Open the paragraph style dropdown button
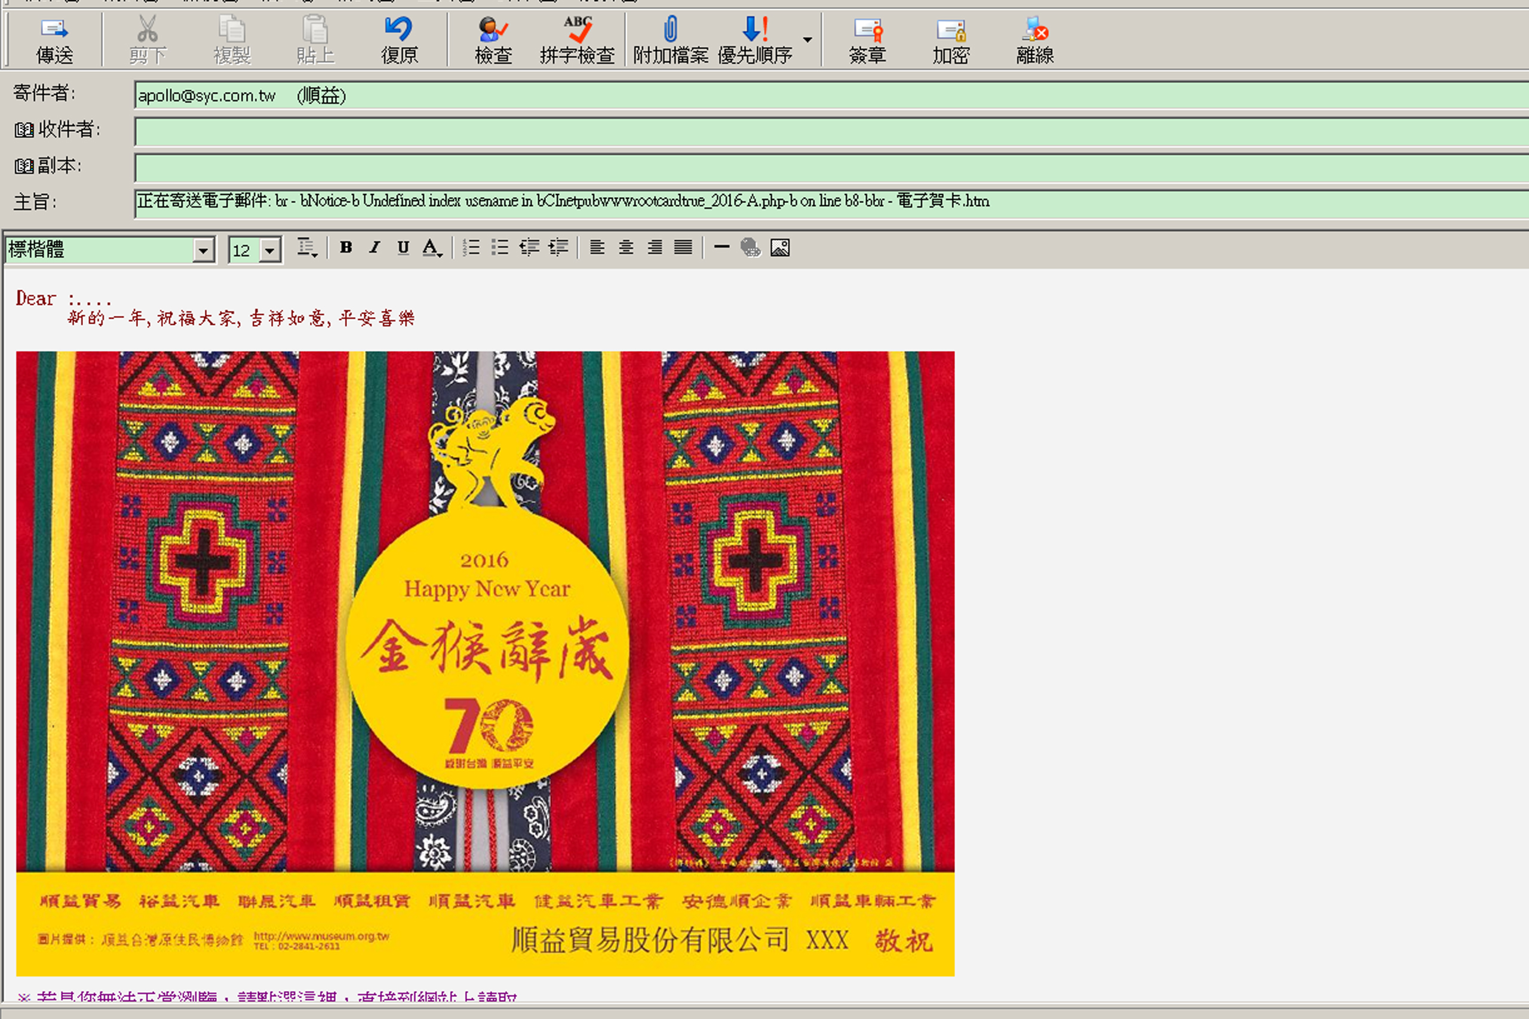Viewport: 1529px width, 1019px height. 307,248
